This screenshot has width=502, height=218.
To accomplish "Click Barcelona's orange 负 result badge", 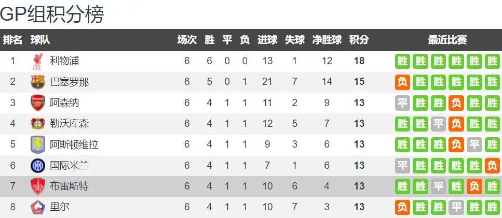I will pos(402,82).
